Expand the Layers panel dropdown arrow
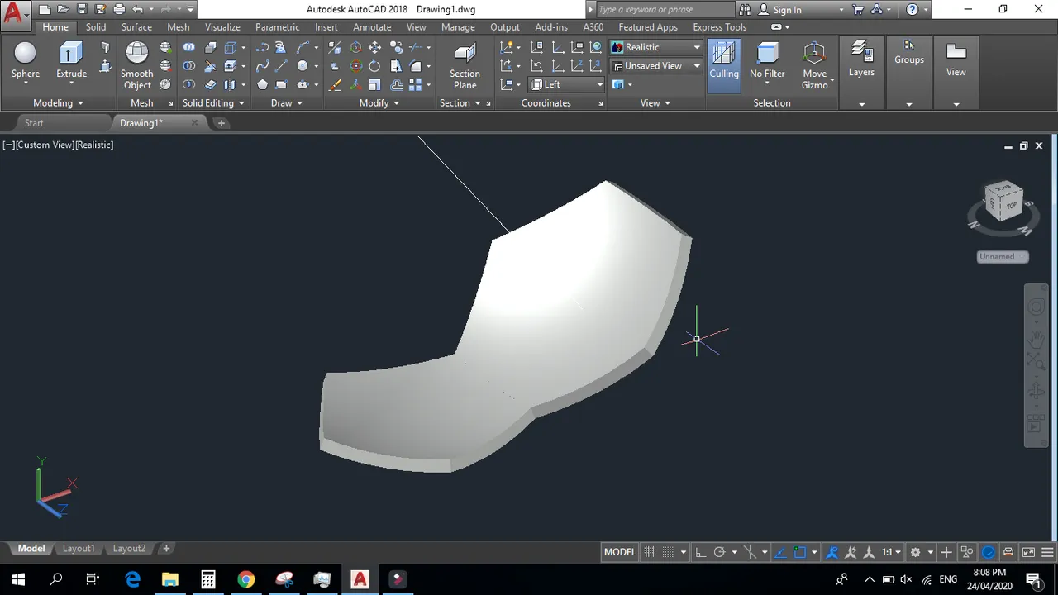Image resolution: width=1058 pixels, height=595 pixels. point(861,104)
